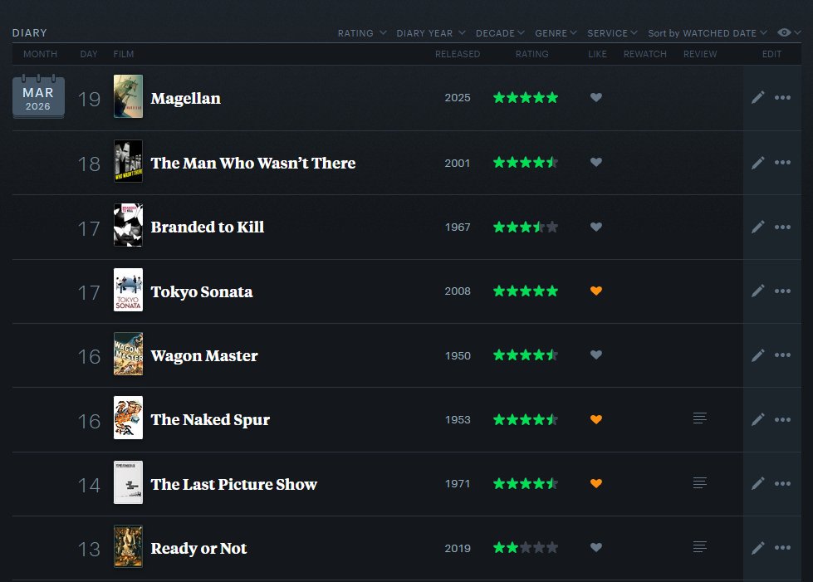Screen dimensions: 813x582
Task: Click the Magellan poster thumbnail
Action: coord(128,96)
